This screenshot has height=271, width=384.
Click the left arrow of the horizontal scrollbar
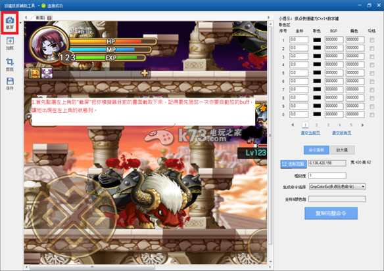[26, 267]
